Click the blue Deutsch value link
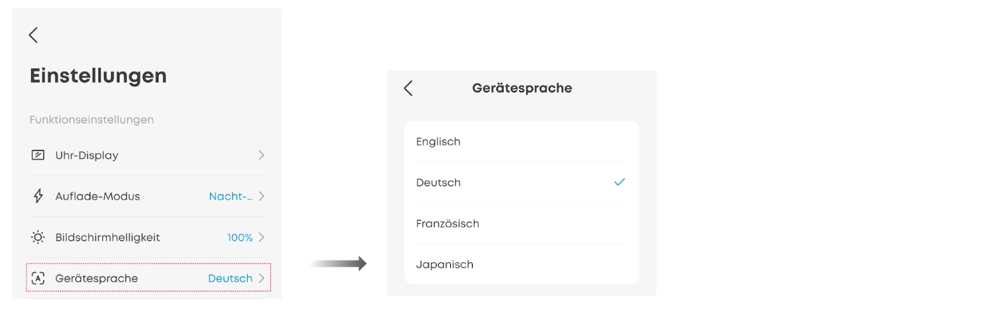The image size is (991, 313). [x=230, y=278]
